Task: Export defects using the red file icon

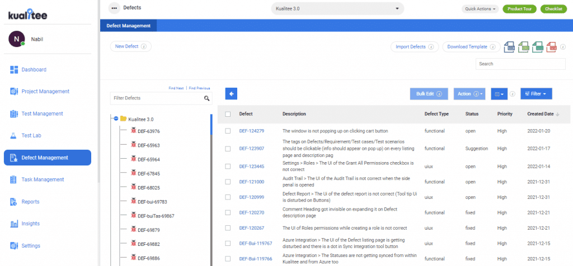Action: tap(552, 47)
